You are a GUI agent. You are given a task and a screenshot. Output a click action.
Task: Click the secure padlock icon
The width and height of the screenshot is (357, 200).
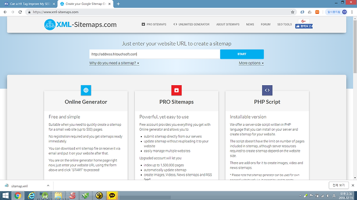29,12
